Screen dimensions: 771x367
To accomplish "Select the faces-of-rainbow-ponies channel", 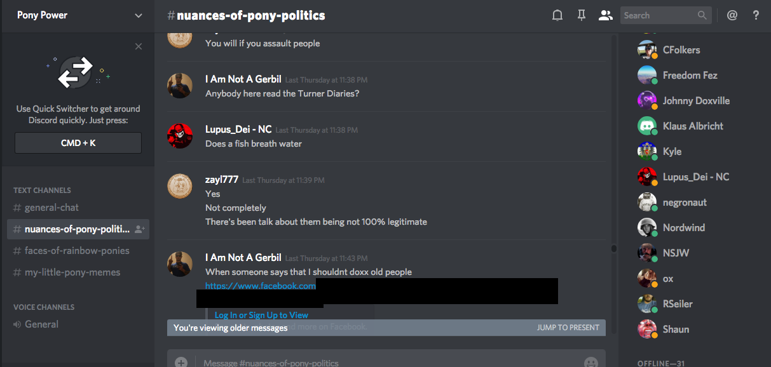I will (x=78, y=251).
